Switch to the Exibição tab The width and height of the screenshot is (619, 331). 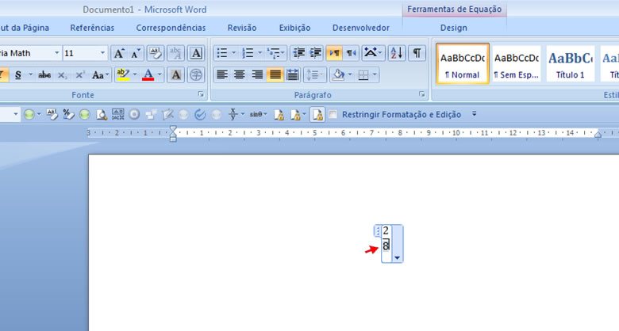(295, 28)
